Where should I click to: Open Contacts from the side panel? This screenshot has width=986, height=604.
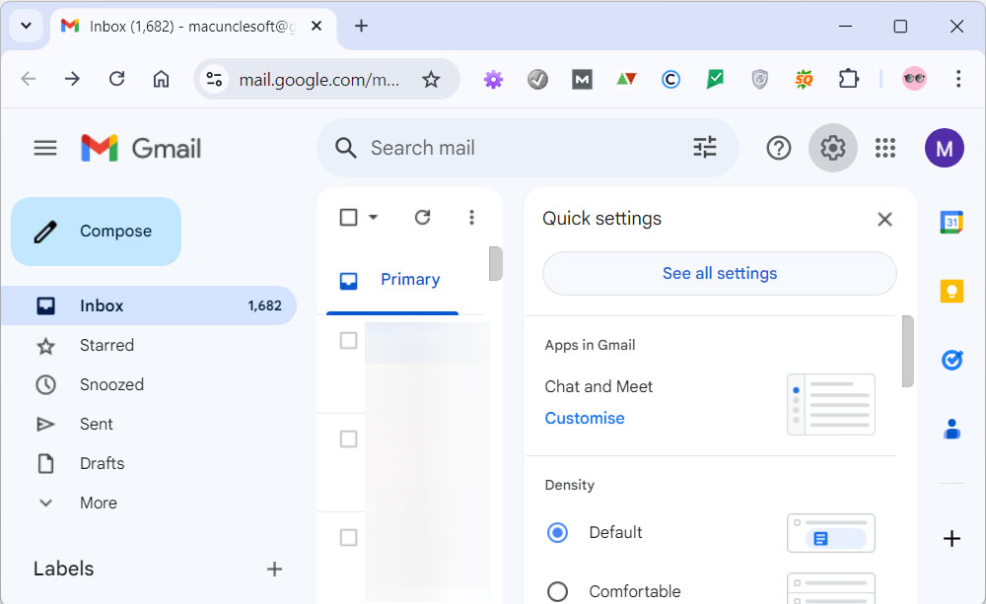pyautogui.click(x=950, y=429)
